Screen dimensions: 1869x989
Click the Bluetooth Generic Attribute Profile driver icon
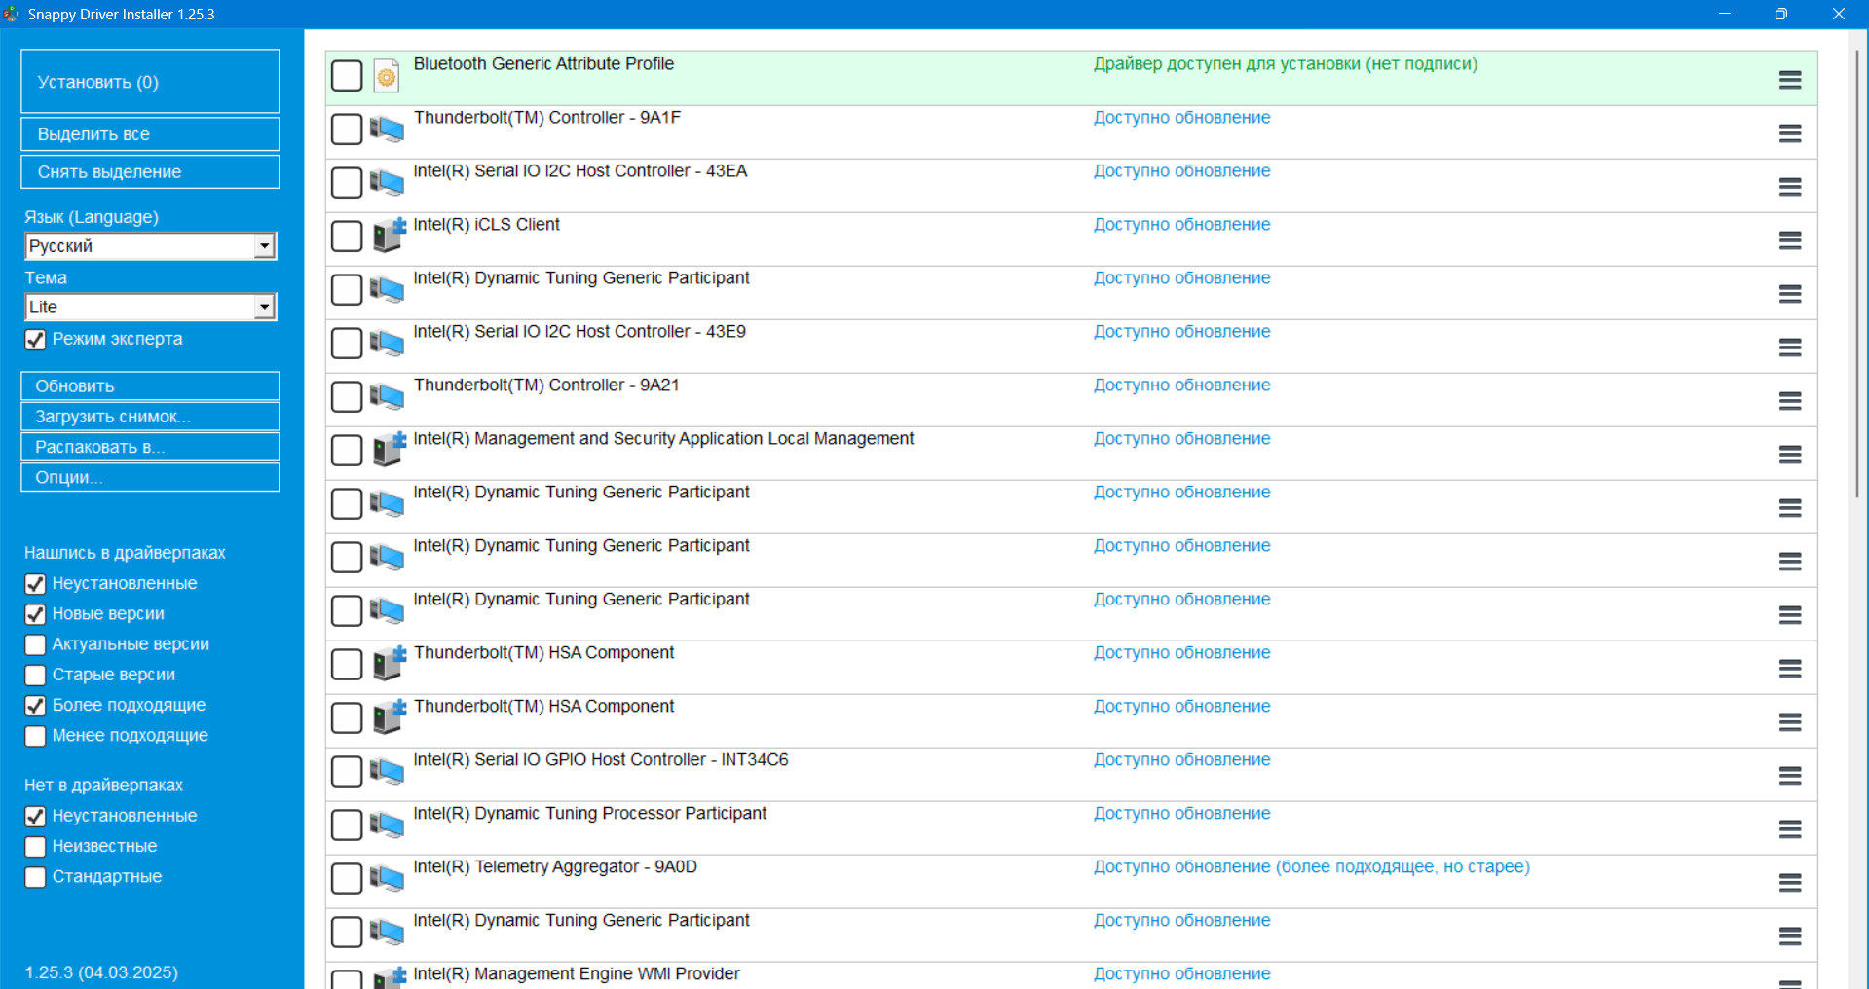387,76
